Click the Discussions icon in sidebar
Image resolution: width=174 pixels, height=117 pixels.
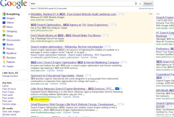click(4, 40)
